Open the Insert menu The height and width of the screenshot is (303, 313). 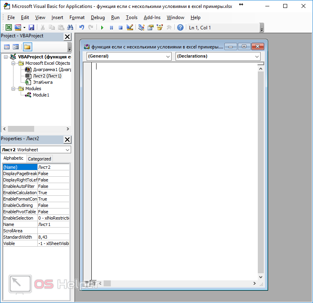57,17
